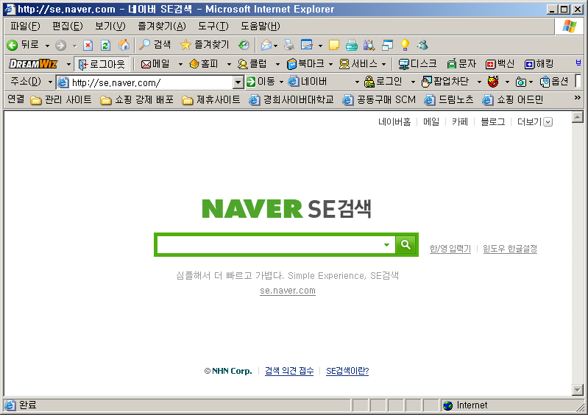Click the 로그인 login lock button
Image resolution: width=588 pixels, height=415 pixels.
[383, 82]
